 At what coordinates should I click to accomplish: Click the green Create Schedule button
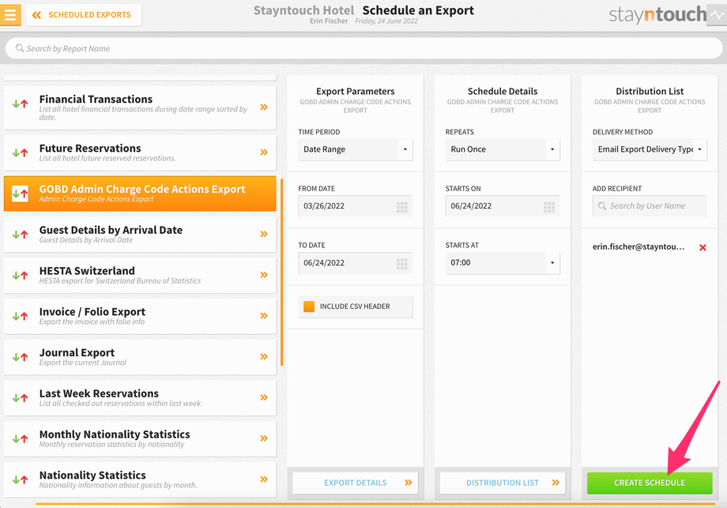click(650, 483)
